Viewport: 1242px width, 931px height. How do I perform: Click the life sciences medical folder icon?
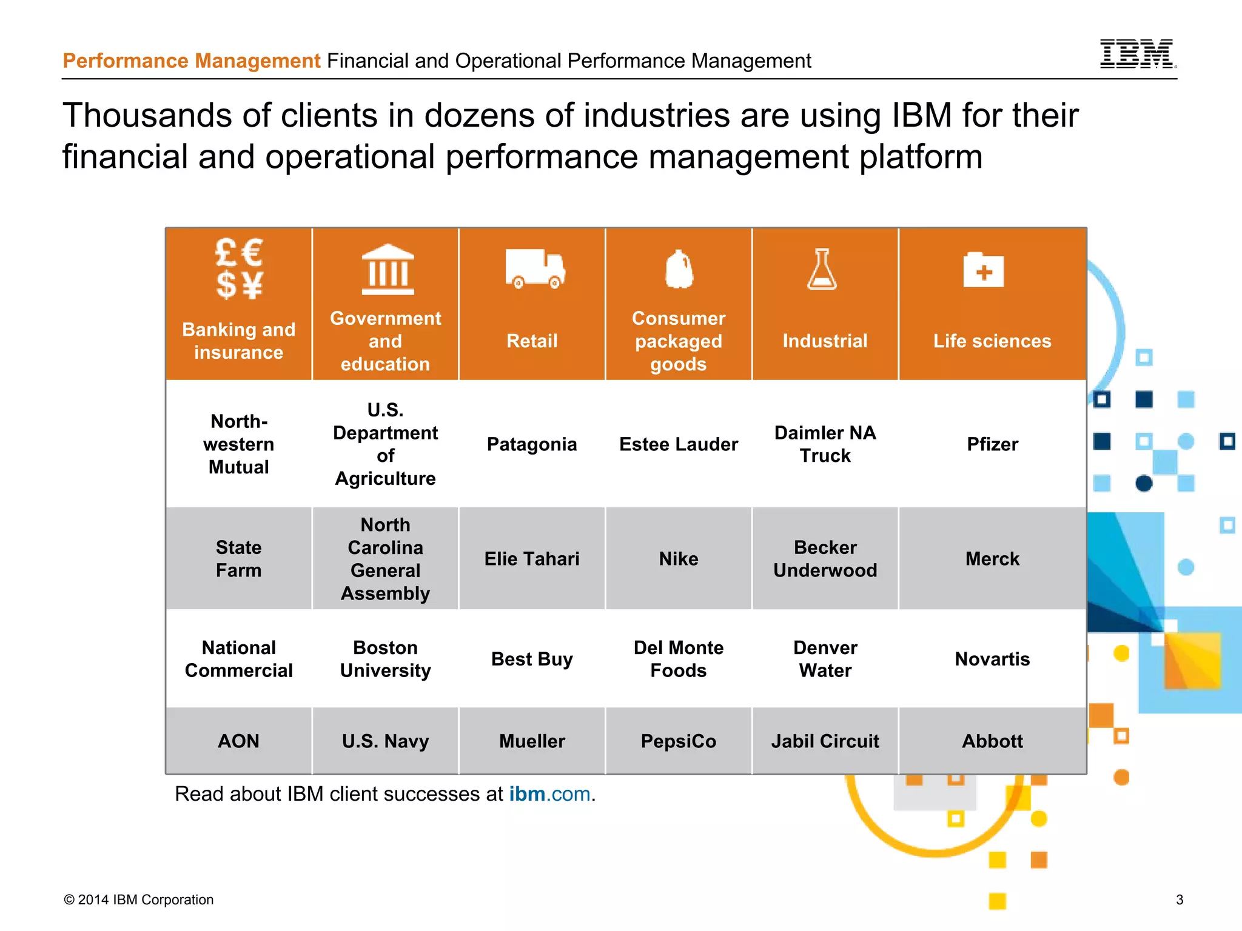pos(983,269)
